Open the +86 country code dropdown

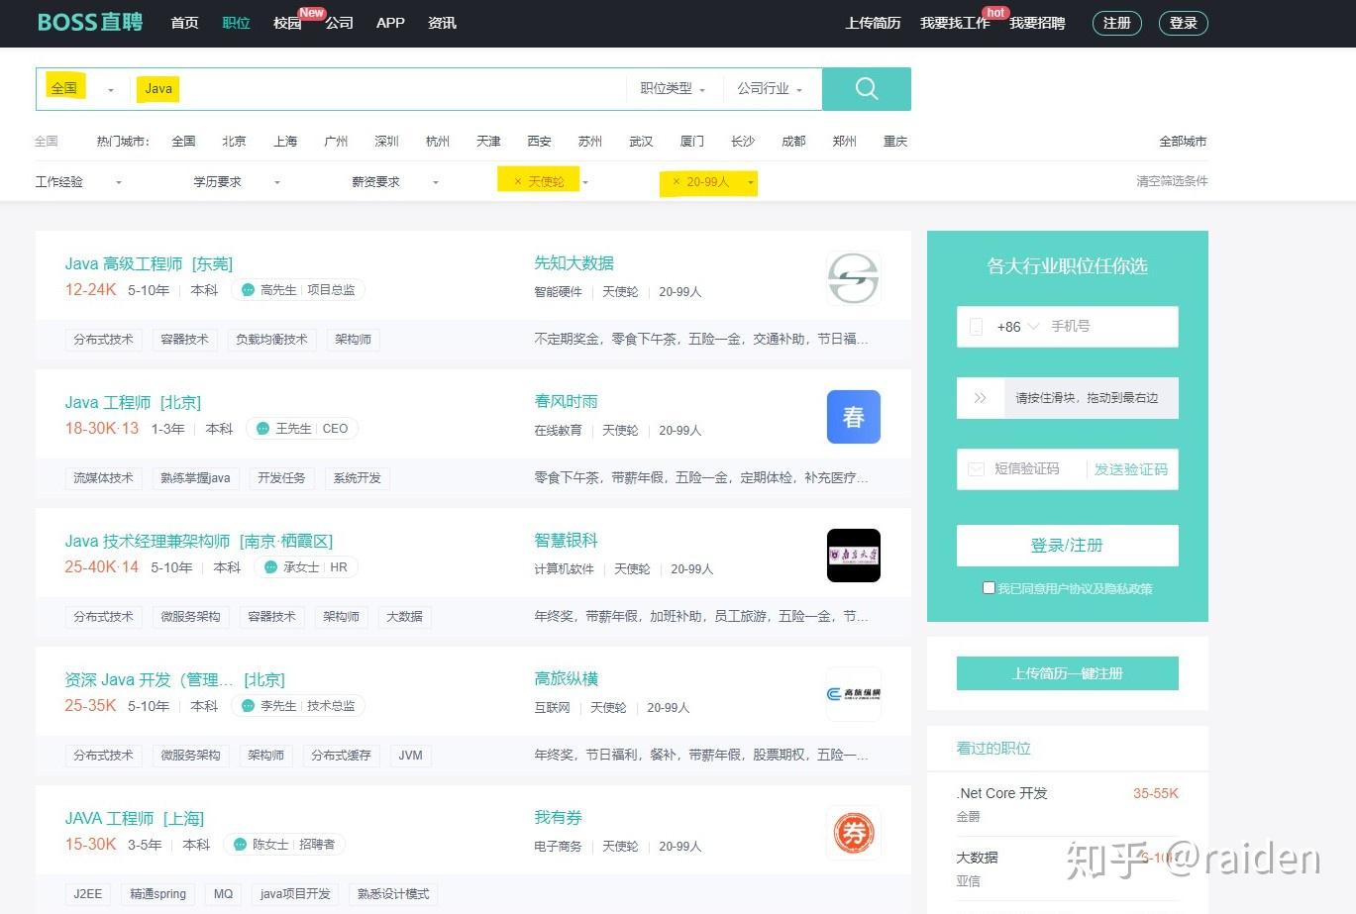coord(1017,327)
